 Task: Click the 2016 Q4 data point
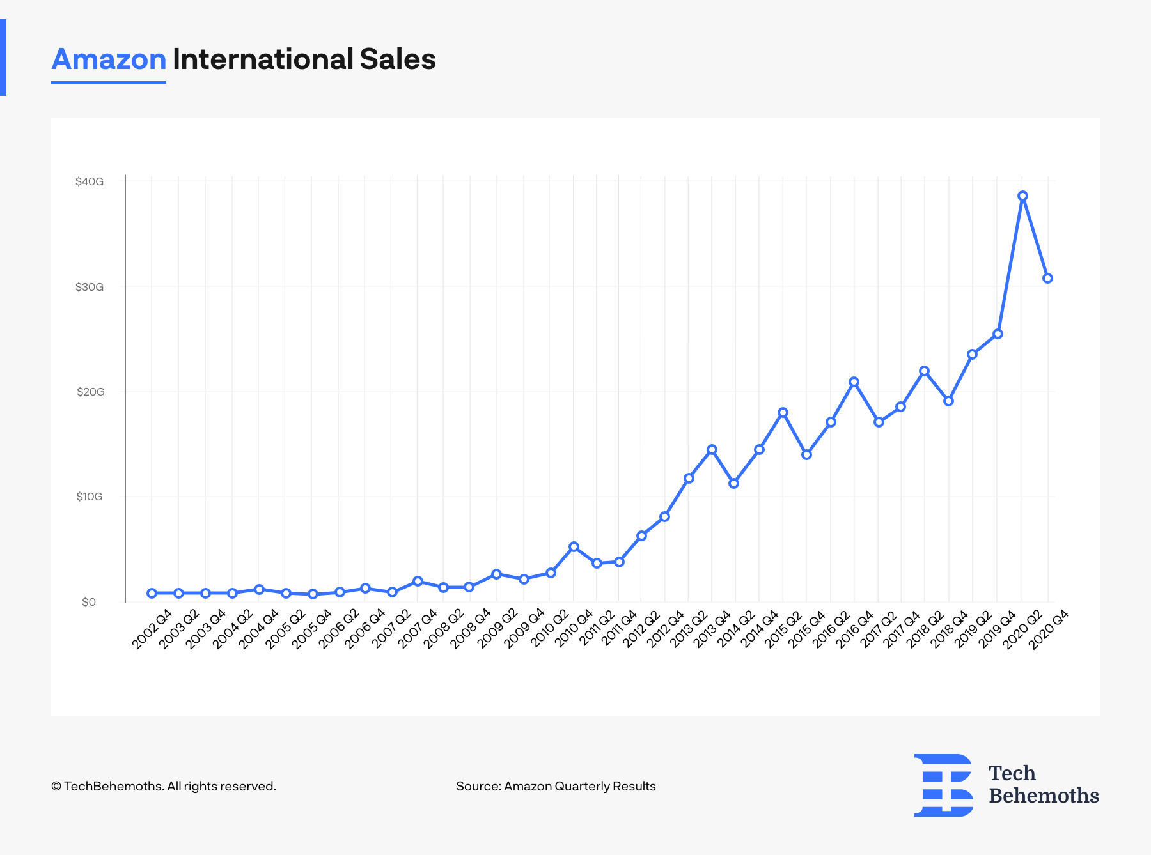(x=854, y=381)
